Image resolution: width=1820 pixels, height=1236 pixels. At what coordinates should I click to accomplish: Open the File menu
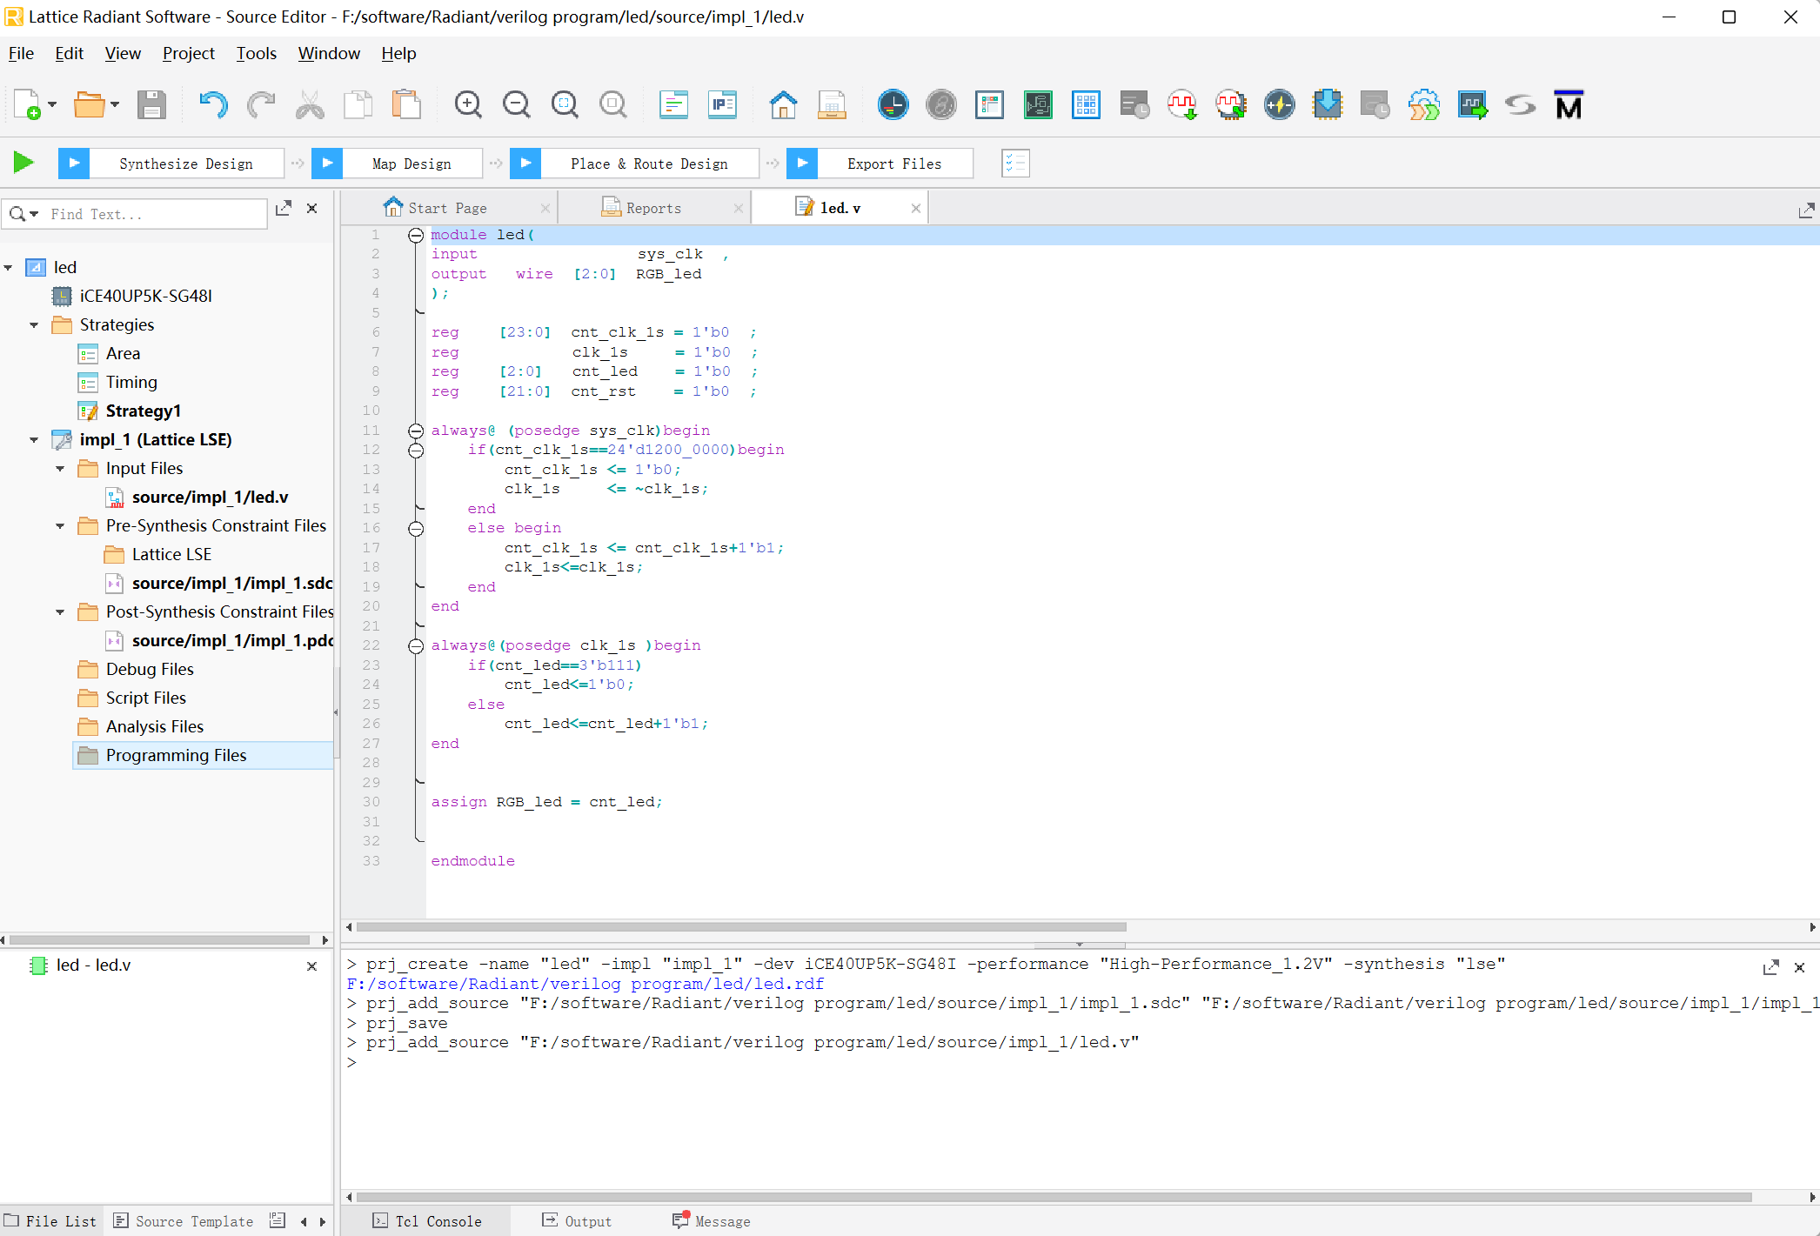21,53
